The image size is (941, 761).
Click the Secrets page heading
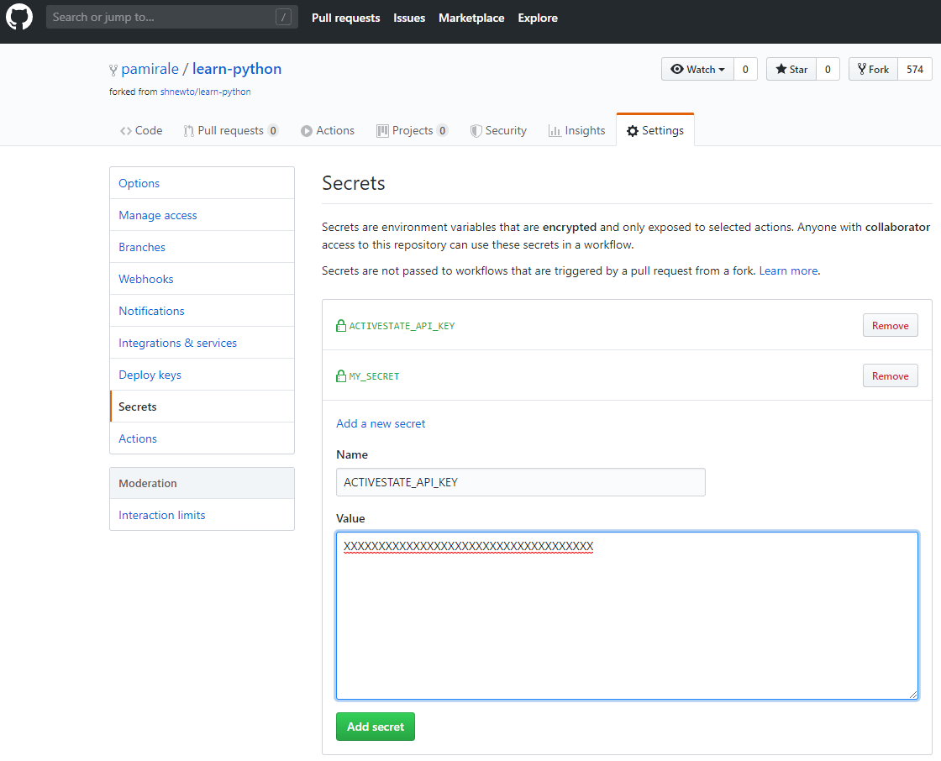click(x=354, y=183)
